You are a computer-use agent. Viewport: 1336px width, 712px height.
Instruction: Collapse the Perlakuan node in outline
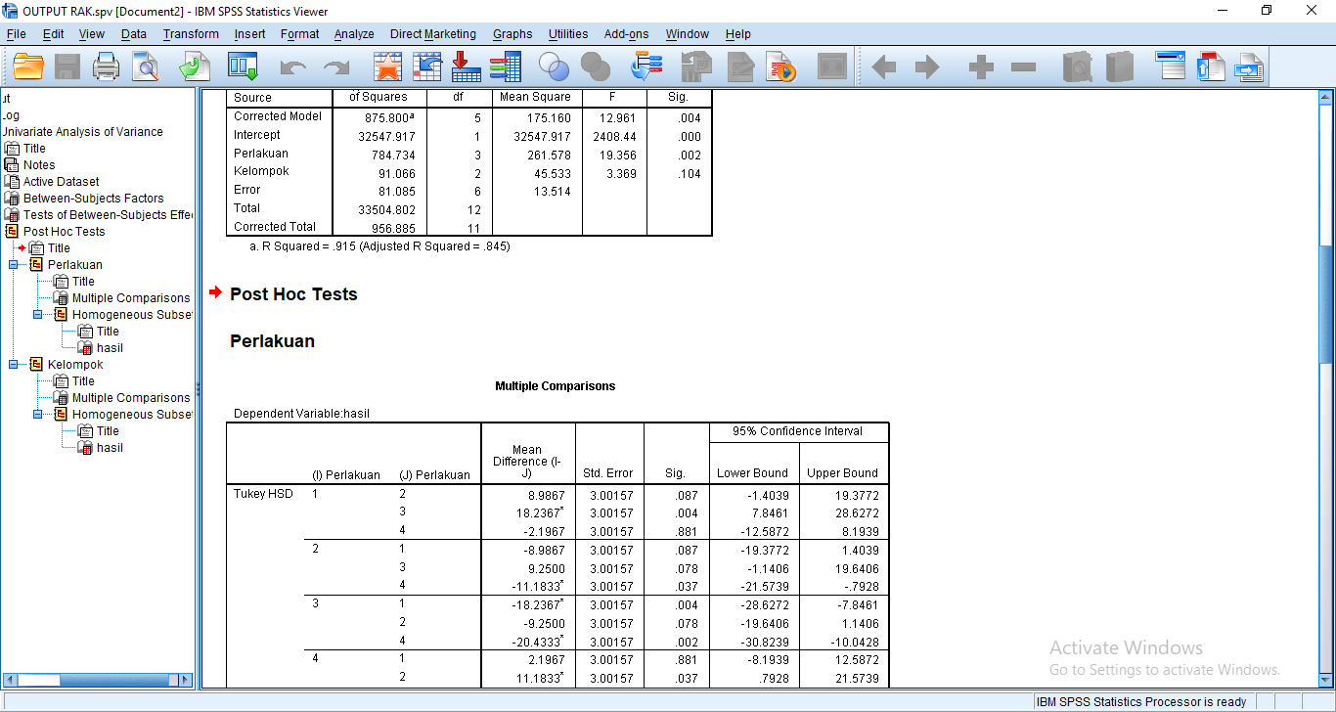click(x=14, y=265)
